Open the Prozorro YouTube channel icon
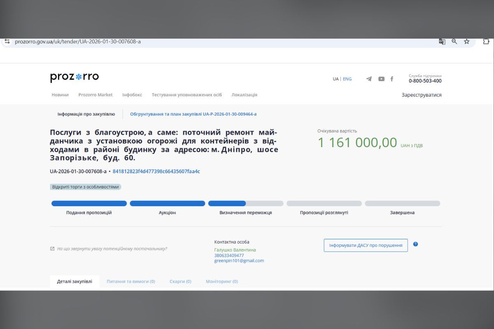494x329 pixels. pyautogui.click(x=381, y=79)
